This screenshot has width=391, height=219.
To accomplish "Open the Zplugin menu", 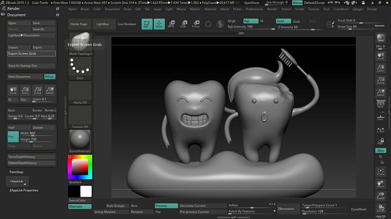I will (x=358, y=9).
